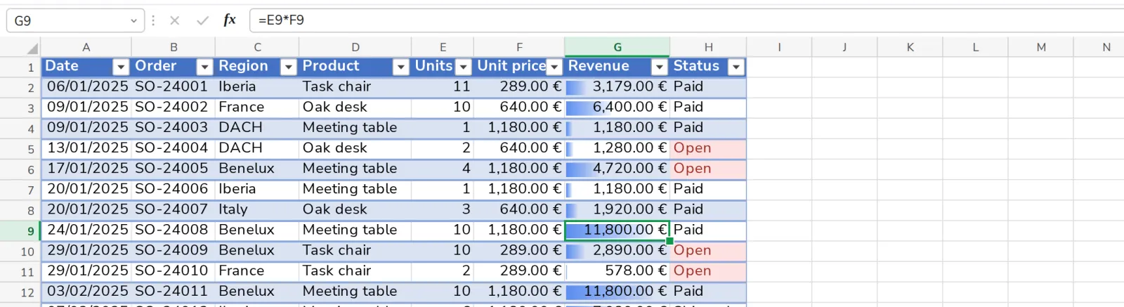Click the fill handle of cell G9

(x=669, y=241)
